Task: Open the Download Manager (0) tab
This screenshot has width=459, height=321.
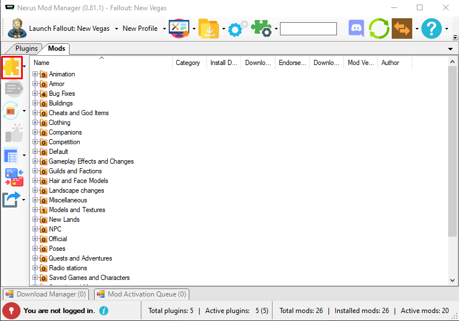Action: pos(46,294)
